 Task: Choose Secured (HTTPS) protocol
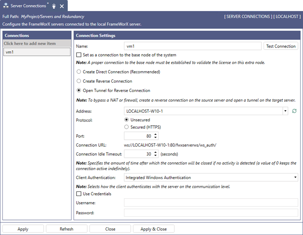126,127
